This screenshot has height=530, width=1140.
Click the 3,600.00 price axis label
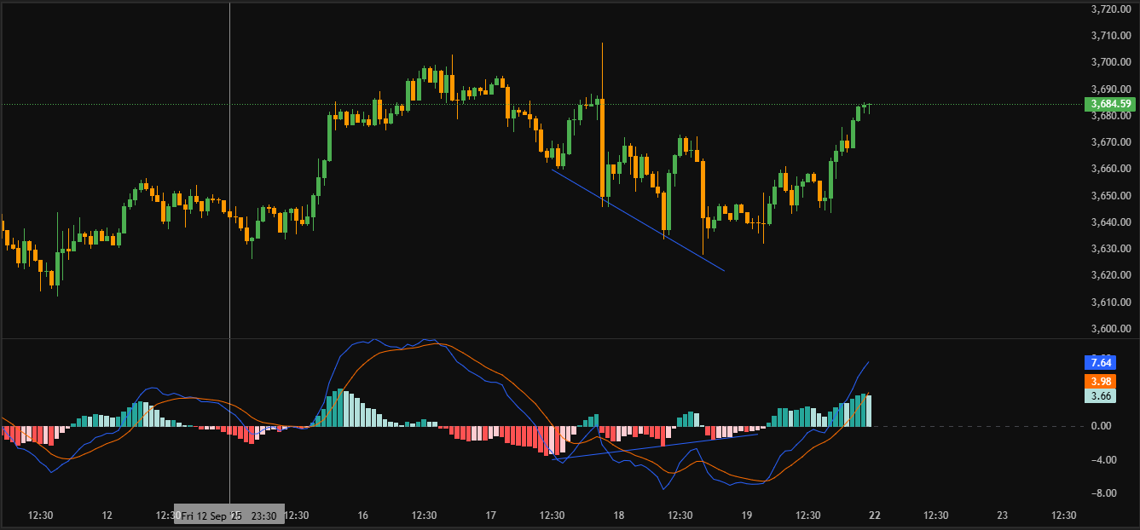(1111, 329)
